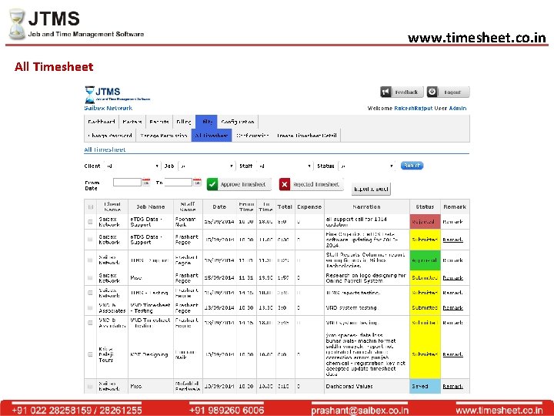Click the Approve Timesheet button
This screenshot has width=554, height=416.
point(239,184)
